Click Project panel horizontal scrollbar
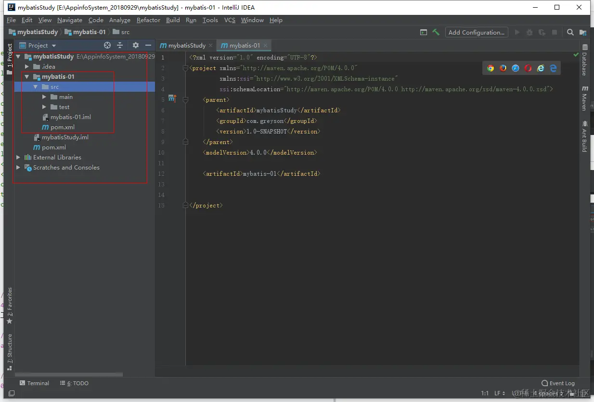This screenshot has width=594, height=402. pyautogui.click(x=69, y=375)
